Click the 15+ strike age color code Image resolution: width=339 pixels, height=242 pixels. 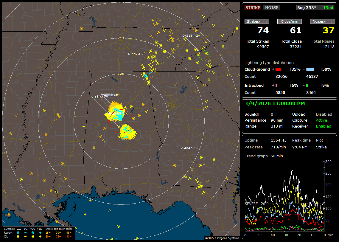[48, 232]
